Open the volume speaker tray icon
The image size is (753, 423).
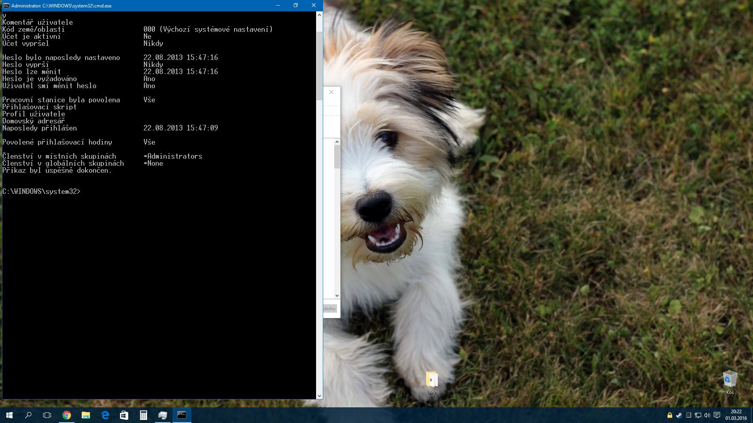(707, 415)
